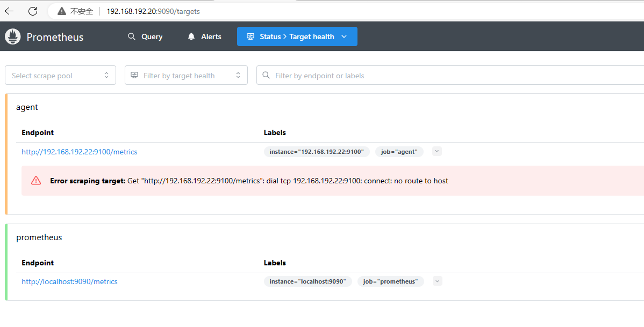Open Filter by target health dropdown
Image resolution: width=644 pixels, height=327 pixels.
click(x=186, y=76)
